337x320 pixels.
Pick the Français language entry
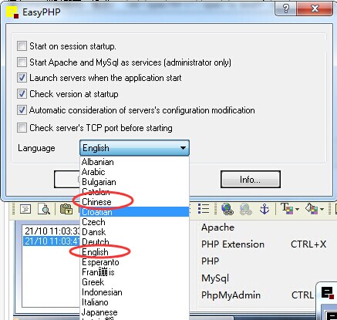point(135,272)
